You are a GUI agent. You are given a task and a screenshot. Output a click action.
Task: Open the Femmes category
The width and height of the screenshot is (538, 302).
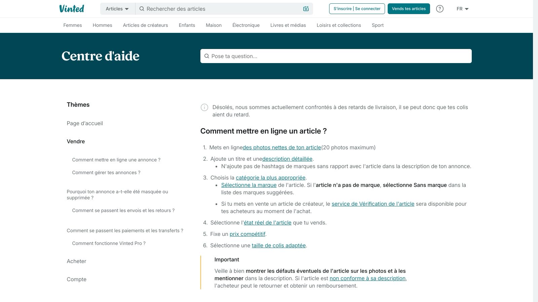point(73,25)
